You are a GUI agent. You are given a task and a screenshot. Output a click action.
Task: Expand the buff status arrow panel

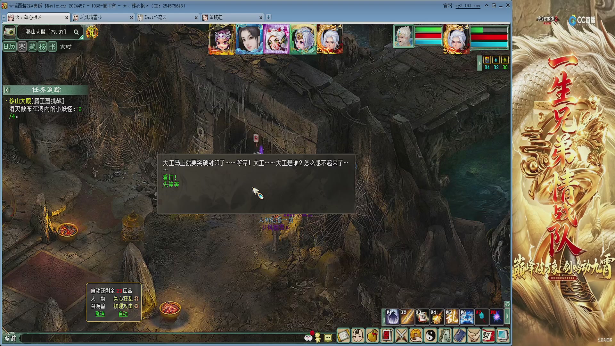[x=480, y=63]
